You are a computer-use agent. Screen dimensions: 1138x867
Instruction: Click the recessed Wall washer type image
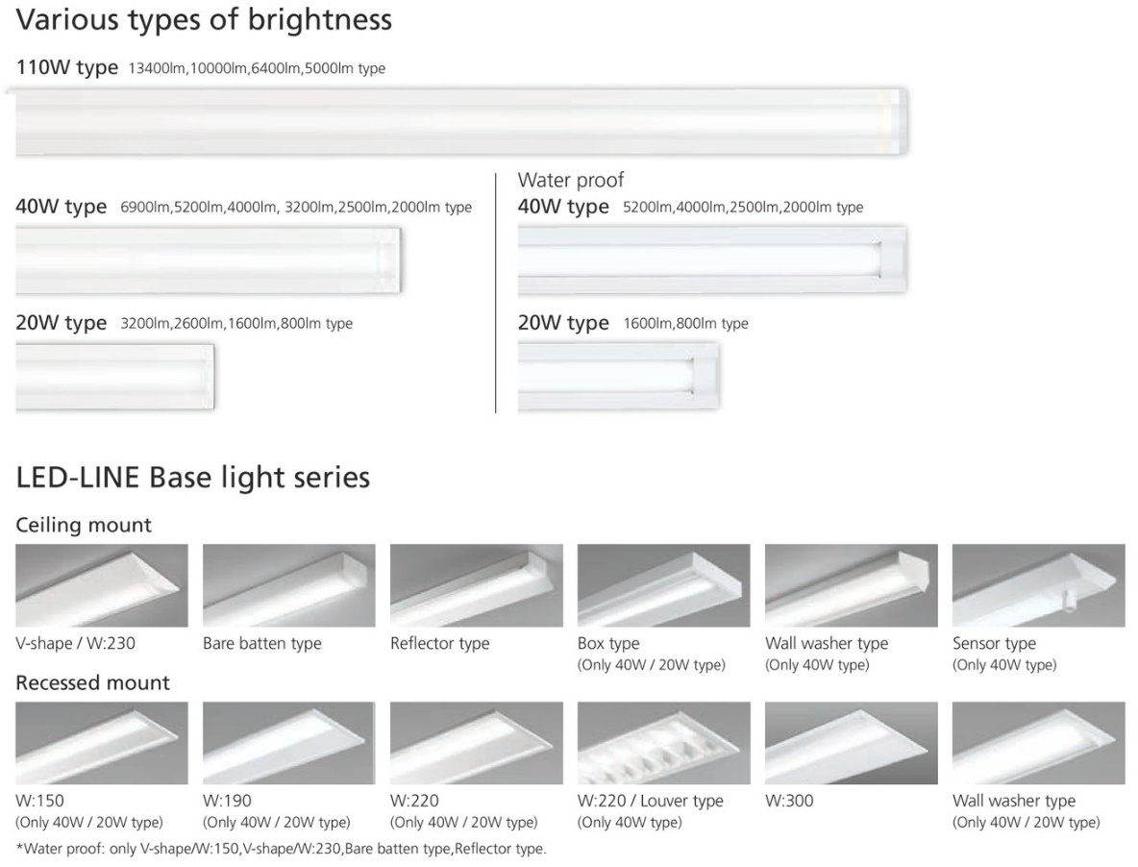1039,743
